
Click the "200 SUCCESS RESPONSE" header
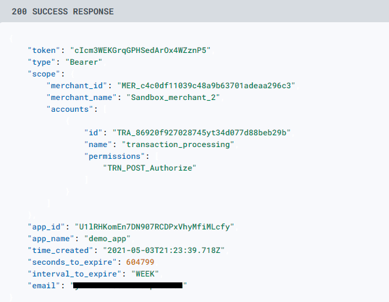[x=63, y=11]
